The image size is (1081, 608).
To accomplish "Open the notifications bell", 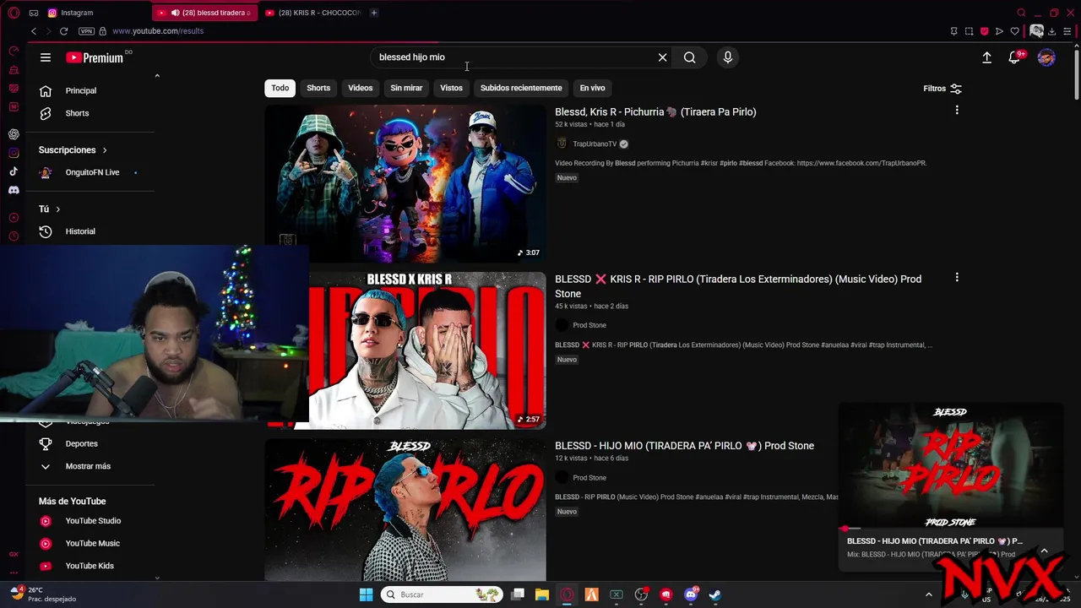I will click(1015, 57).
